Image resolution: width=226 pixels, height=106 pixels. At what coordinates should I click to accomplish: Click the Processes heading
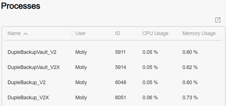click(x=21, y=6)
